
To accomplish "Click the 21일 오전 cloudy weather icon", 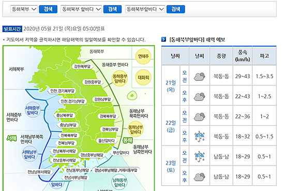I will pyautogui.click(x=199, y=77).
